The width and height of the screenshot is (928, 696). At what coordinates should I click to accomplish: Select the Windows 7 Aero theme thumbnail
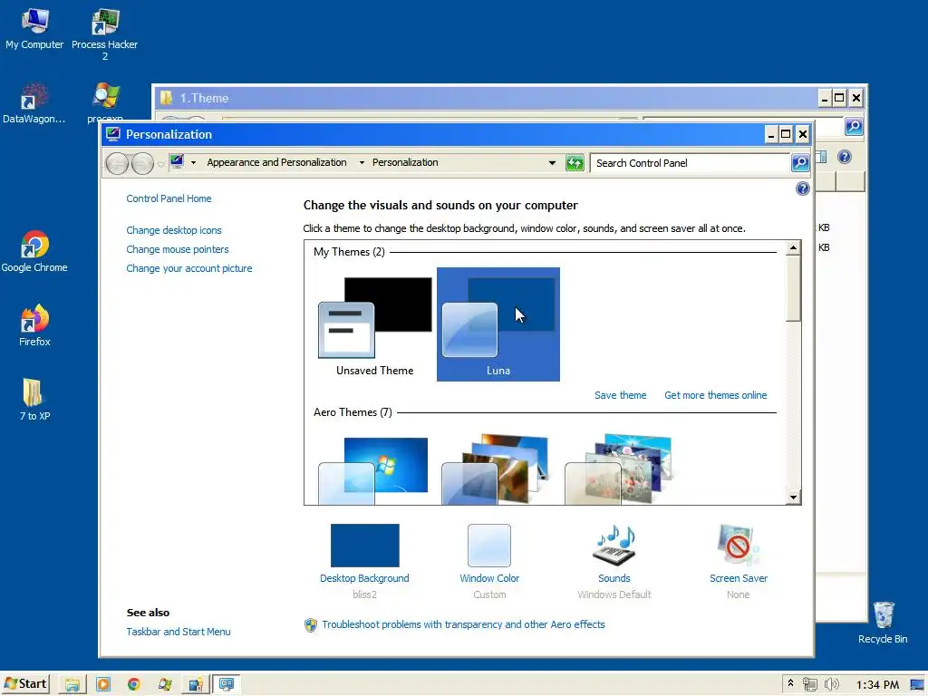pyautogui.click(x=374, y=470)
